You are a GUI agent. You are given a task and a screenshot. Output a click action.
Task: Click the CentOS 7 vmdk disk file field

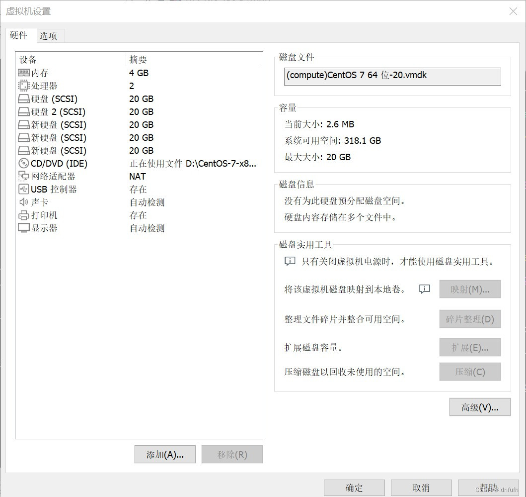pyautogui.click(x=392, y=76)
